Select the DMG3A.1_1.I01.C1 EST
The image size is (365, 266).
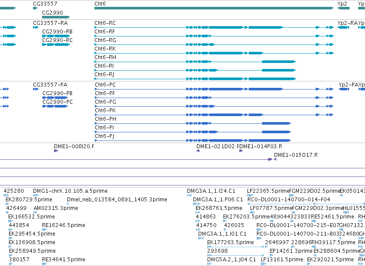(222, 234)
